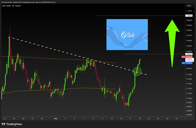
Task: Click the 0.9600 price axis label
Action: point(189,25)
